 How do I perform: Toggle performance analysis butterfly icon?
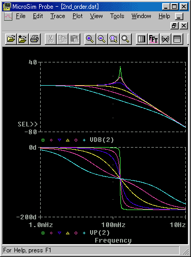[165, 39]
